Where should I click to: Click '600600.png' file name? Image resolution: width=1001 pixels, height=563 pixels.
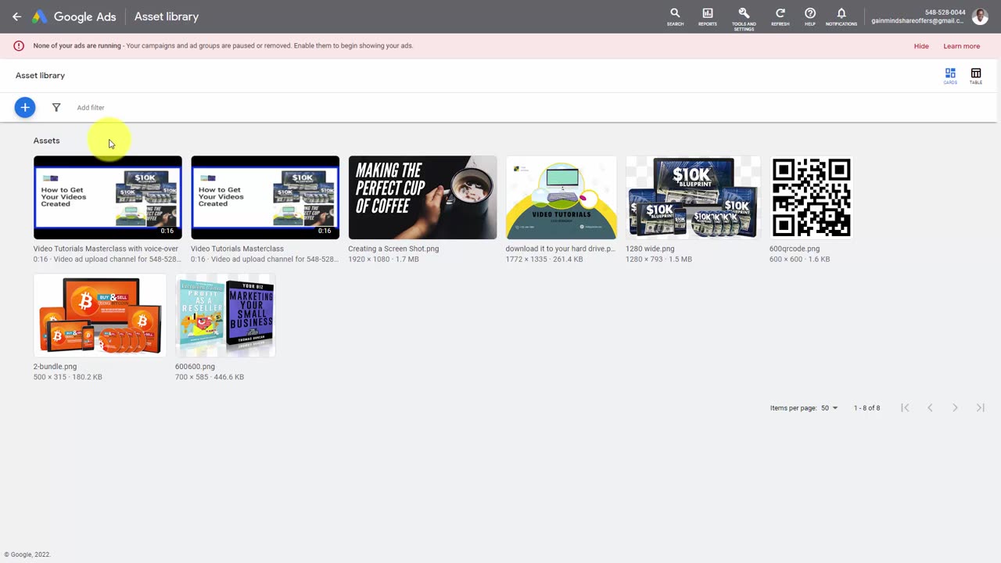click(x=195, y=366)
